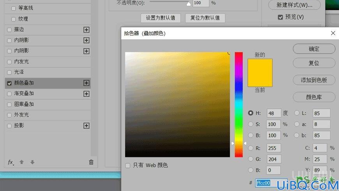Click the 新建样式(W)... button
The height and width of the screenshot is (191, 339).
tap(294, 5)
